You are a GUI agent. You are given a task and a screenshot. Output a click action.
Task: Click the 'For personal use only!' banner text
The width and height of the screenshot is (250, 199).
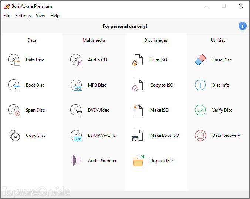[x=125, y=26]
